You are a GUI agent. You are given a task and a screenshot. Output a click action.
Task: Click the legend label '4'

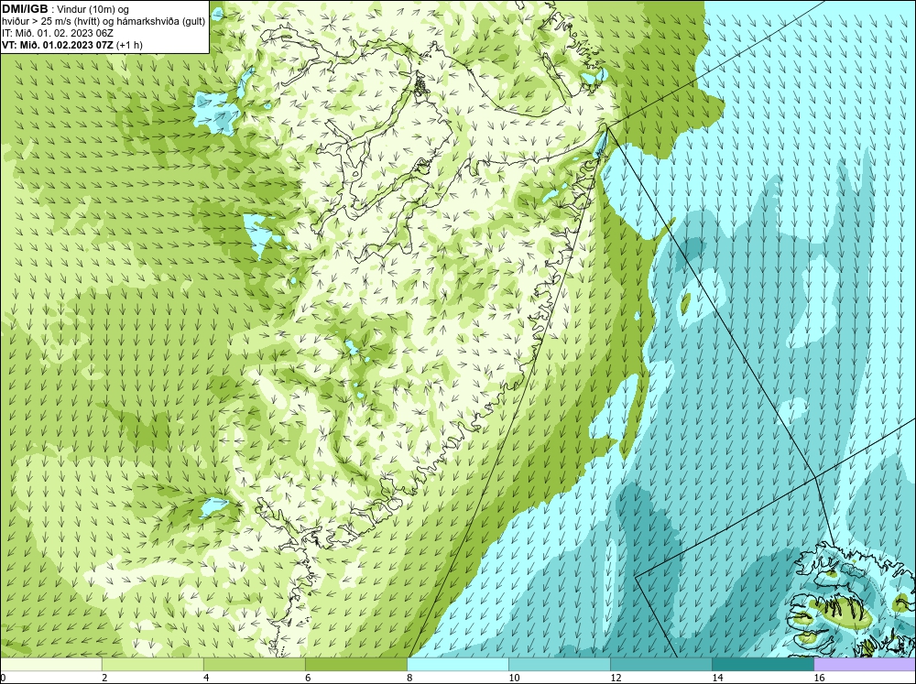click(205, 678)
